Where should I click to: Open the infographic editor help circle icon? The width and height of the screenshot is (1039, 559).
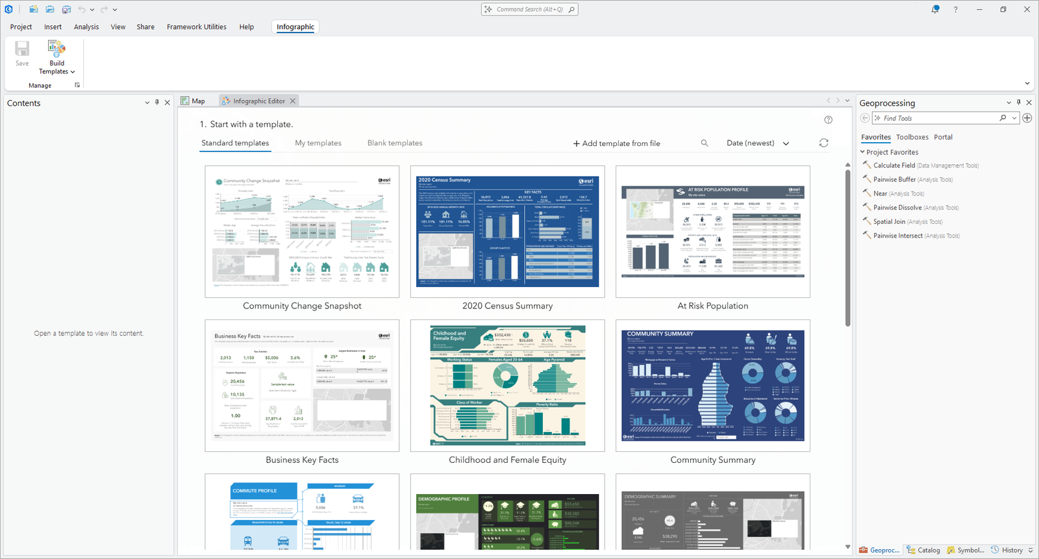828,119
